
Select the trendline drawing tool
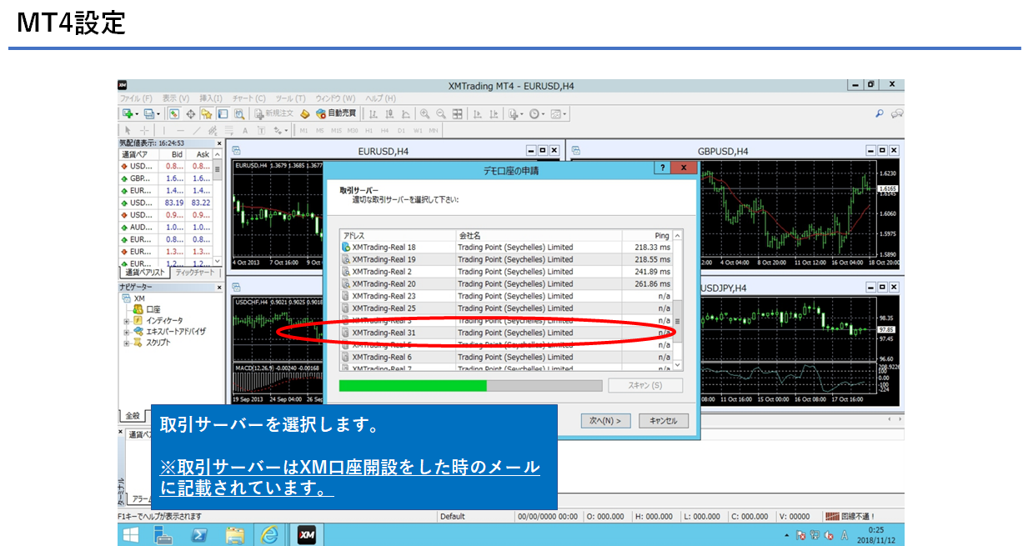(197, 130)
